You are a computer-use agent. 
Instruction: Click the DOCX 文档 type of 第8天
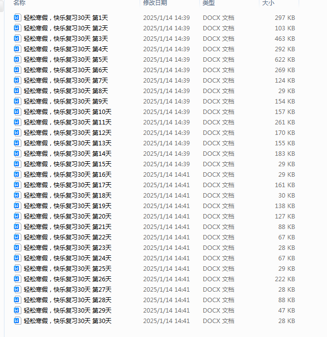219,91
